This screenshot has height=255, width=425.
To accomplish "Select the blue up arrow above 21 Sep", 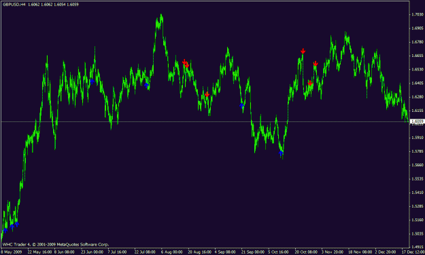I will pyautogui.click(x=242, y=106).
